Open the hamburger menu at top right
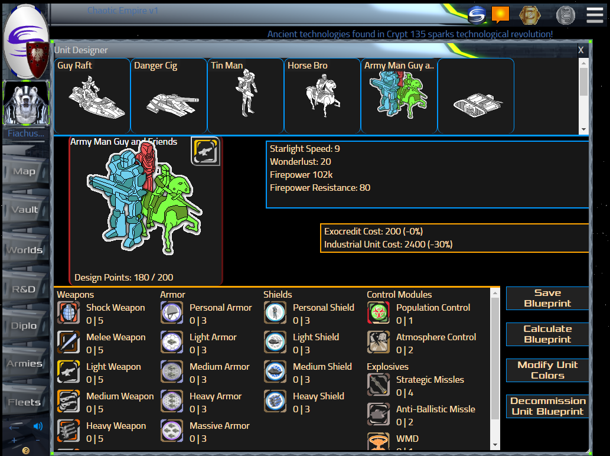Viewport: 610px width, 456px height. [x=595, y=15]
